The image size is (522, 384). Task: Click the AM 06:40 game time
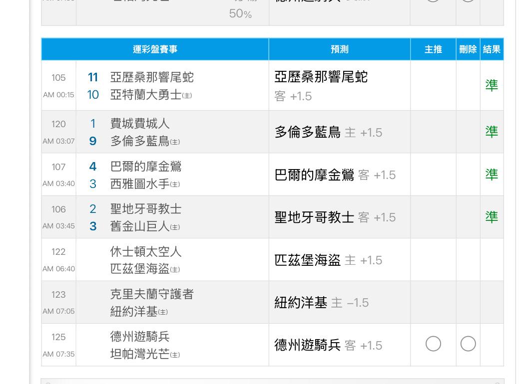58,269
